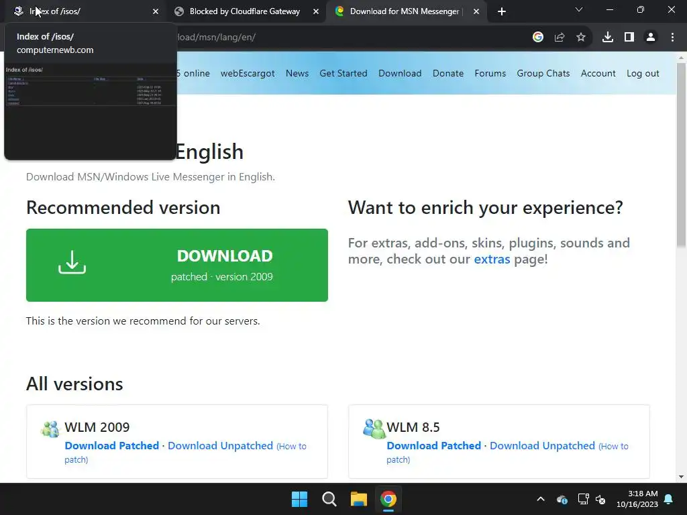Screen dimensions: 687x515
Task: Open the Download nav item
Action: (x=400, y=74)
